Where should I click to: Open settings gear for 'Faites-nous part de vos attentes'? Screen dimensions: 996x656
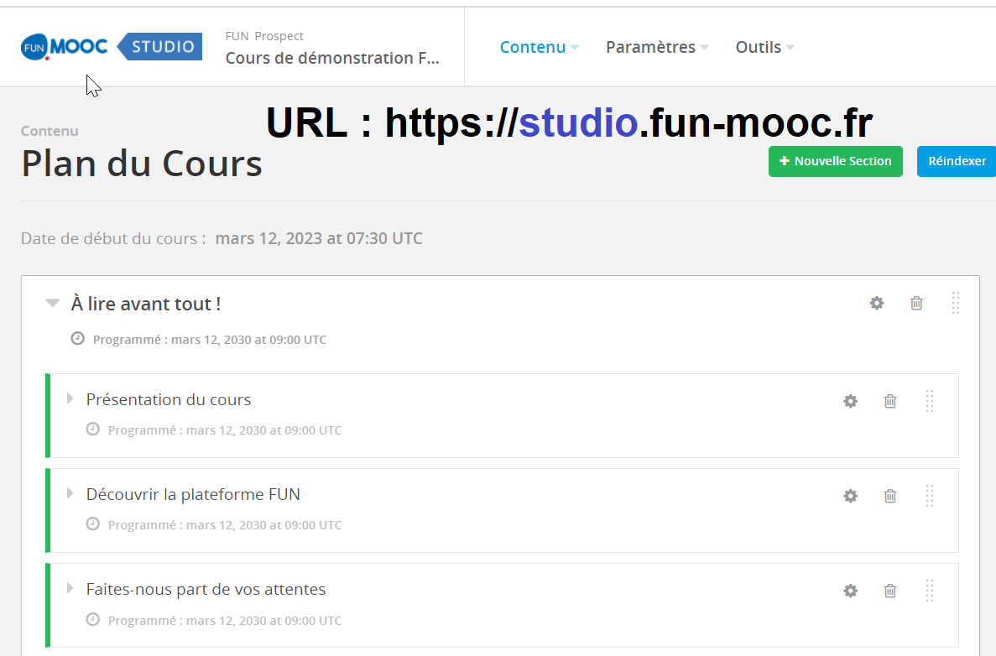851,591
